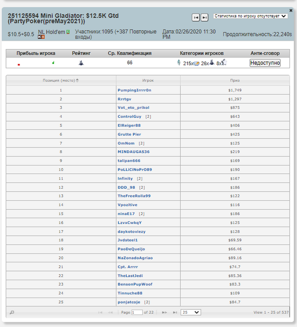
Task: Close the tournament popup with the X
Action: pyautogui.click(x=291, y=10)
